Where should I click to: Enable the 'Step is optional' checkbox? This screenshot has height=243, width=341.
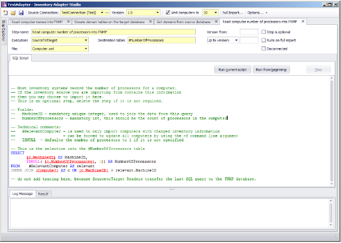[264, 32]
